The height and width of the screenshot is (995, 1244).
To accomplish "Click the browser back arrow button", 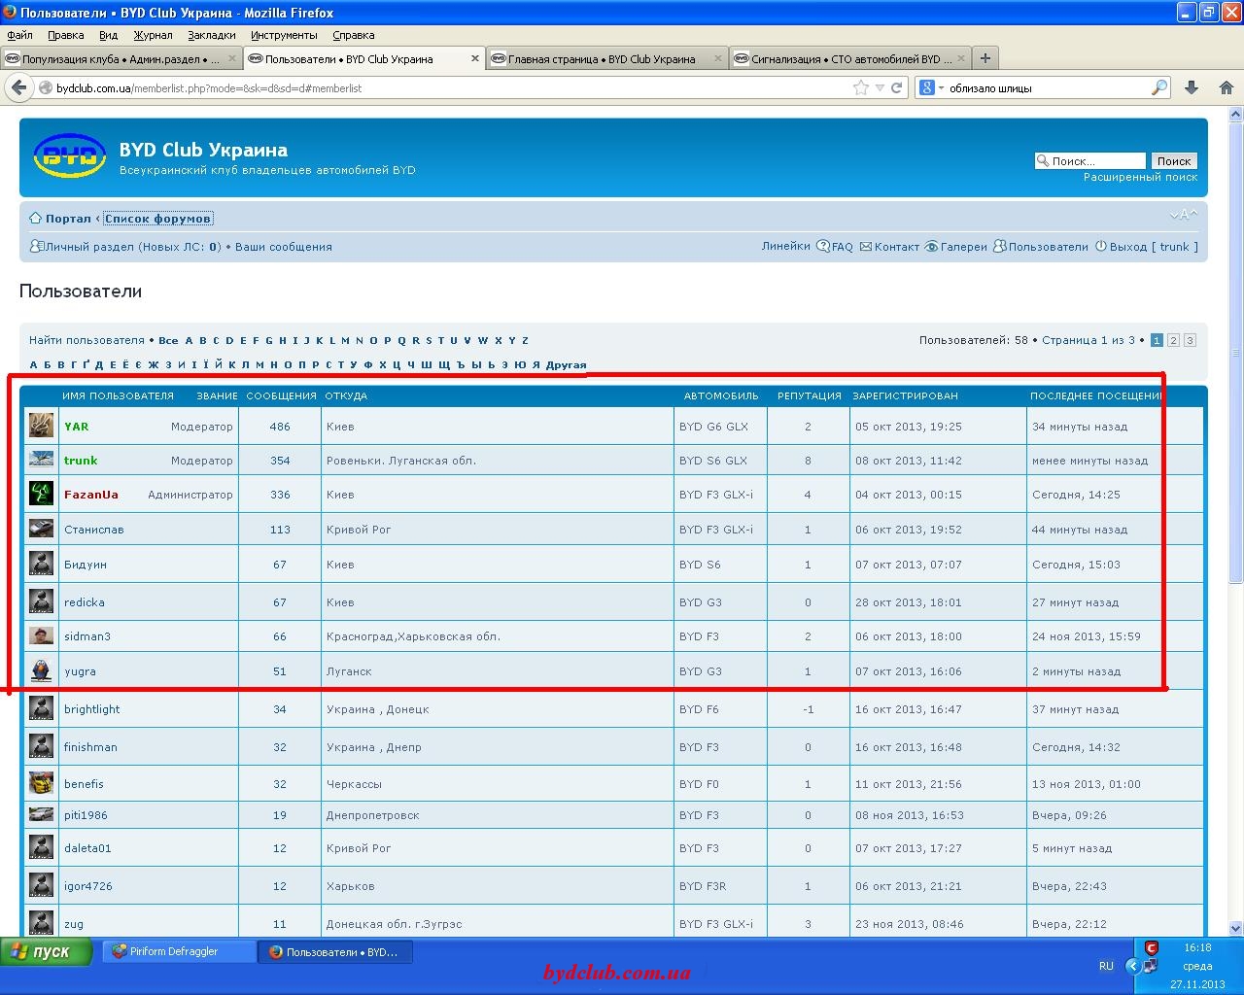I will [x=18, y=87].
